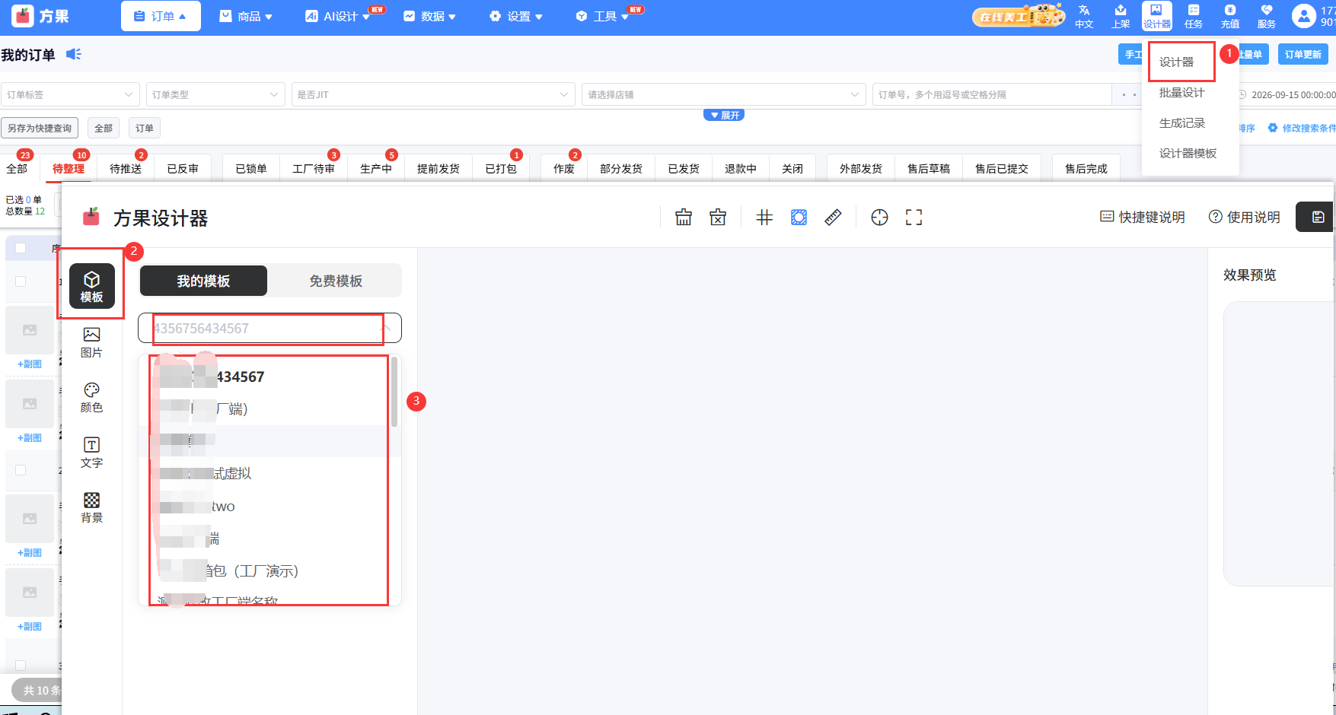The height and width of the screenshot is (715, 1336).
Task: Open 快捷键说明 link
Action: (1143, 218)
